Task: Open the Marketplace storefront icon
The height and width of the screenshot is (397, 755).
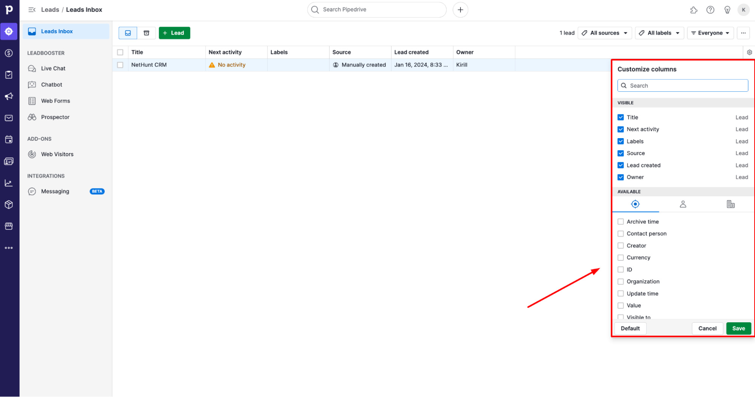Action: click(8, 226)
